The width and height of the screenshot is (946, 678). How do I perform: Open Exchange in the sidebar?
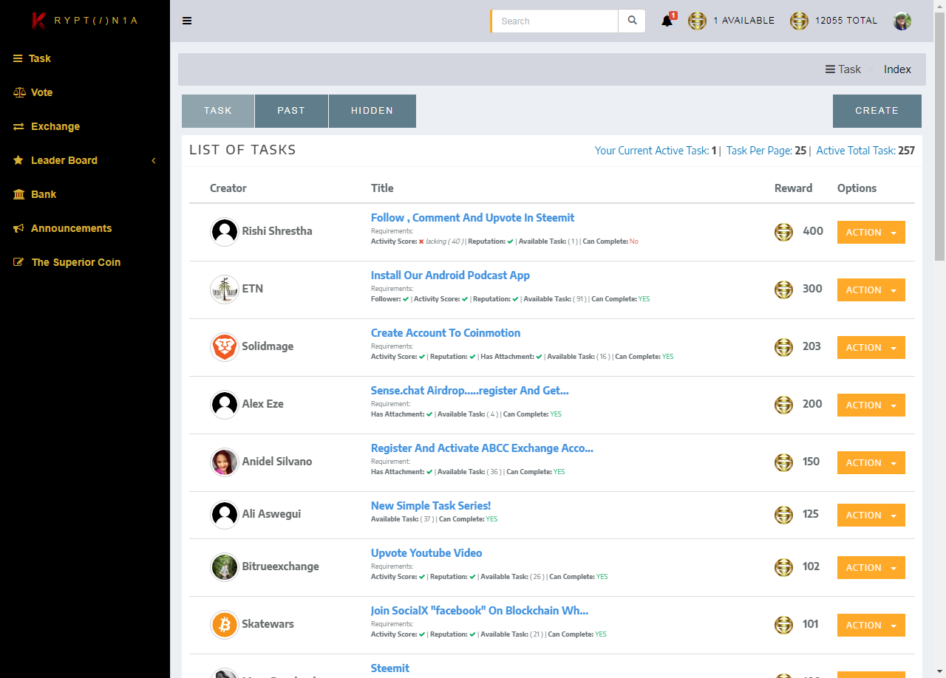(55, 126)
